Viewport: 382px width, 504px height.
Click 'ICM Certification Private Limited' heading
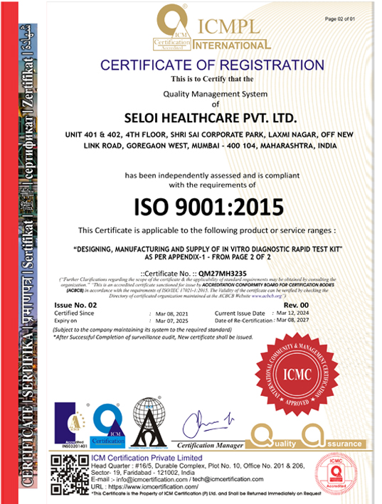coord(147,458)
